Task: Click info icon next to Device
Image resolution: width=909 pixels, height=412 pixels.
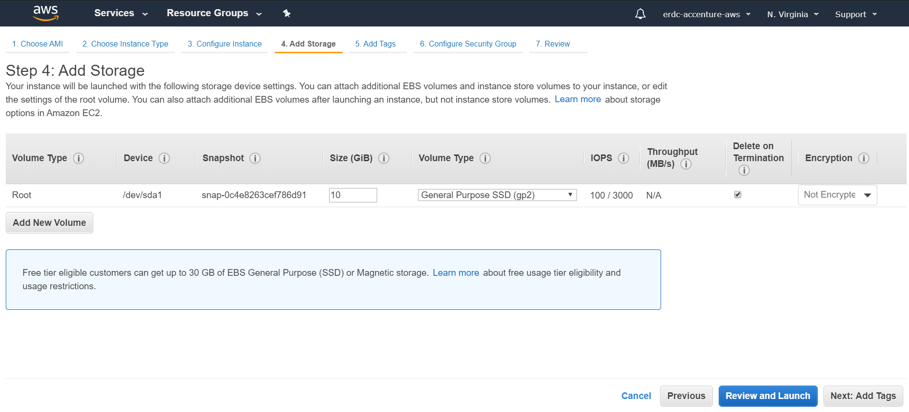Action: 164,158
